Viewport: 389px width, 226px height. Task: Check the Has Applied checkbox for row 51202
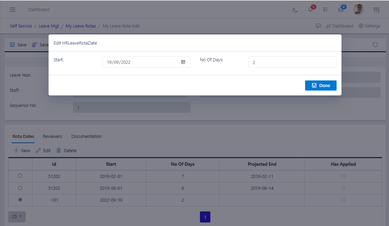point(343,176)
